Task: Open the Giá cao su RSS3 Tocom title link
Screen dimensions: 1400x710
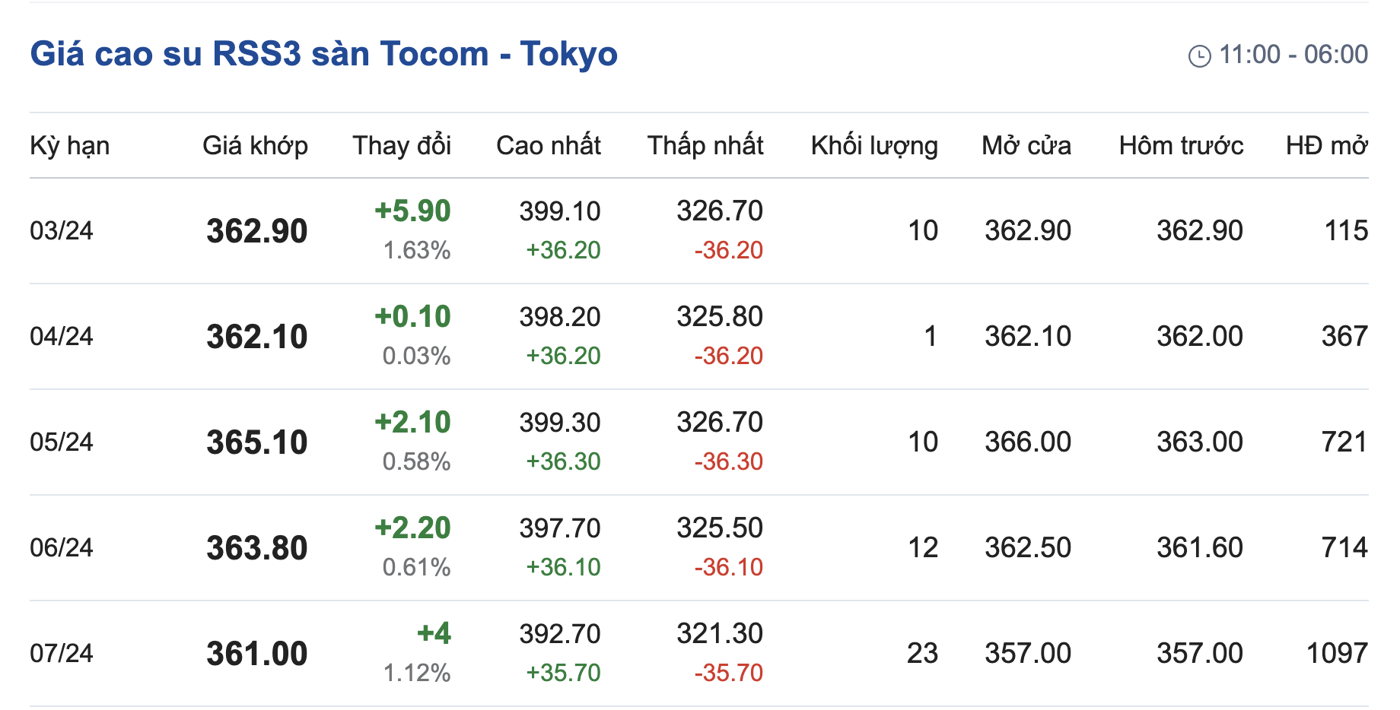Action: pyautogui.click(x=323, y=54)
